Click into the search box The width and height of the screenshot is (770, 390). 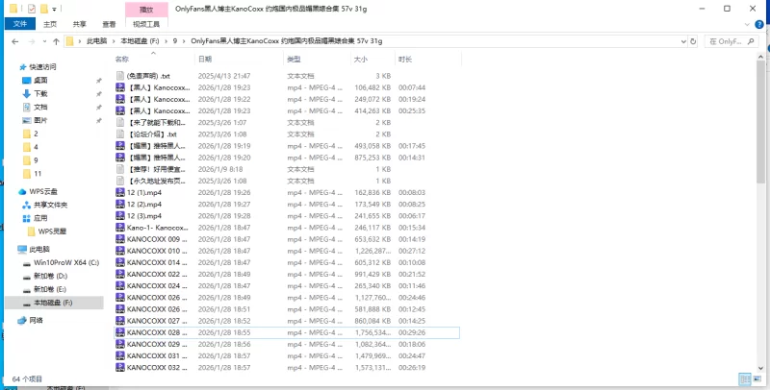pos(731,41)
